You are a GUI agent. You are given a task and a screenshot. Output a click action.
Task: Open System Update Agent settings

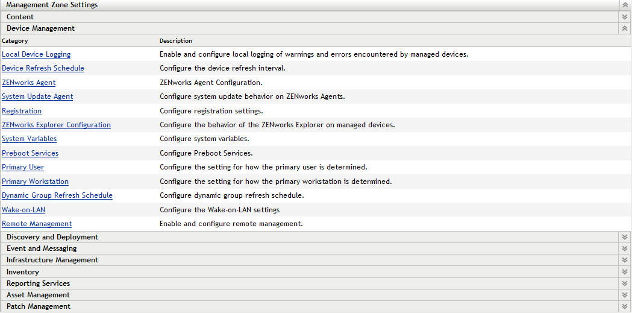37,96
